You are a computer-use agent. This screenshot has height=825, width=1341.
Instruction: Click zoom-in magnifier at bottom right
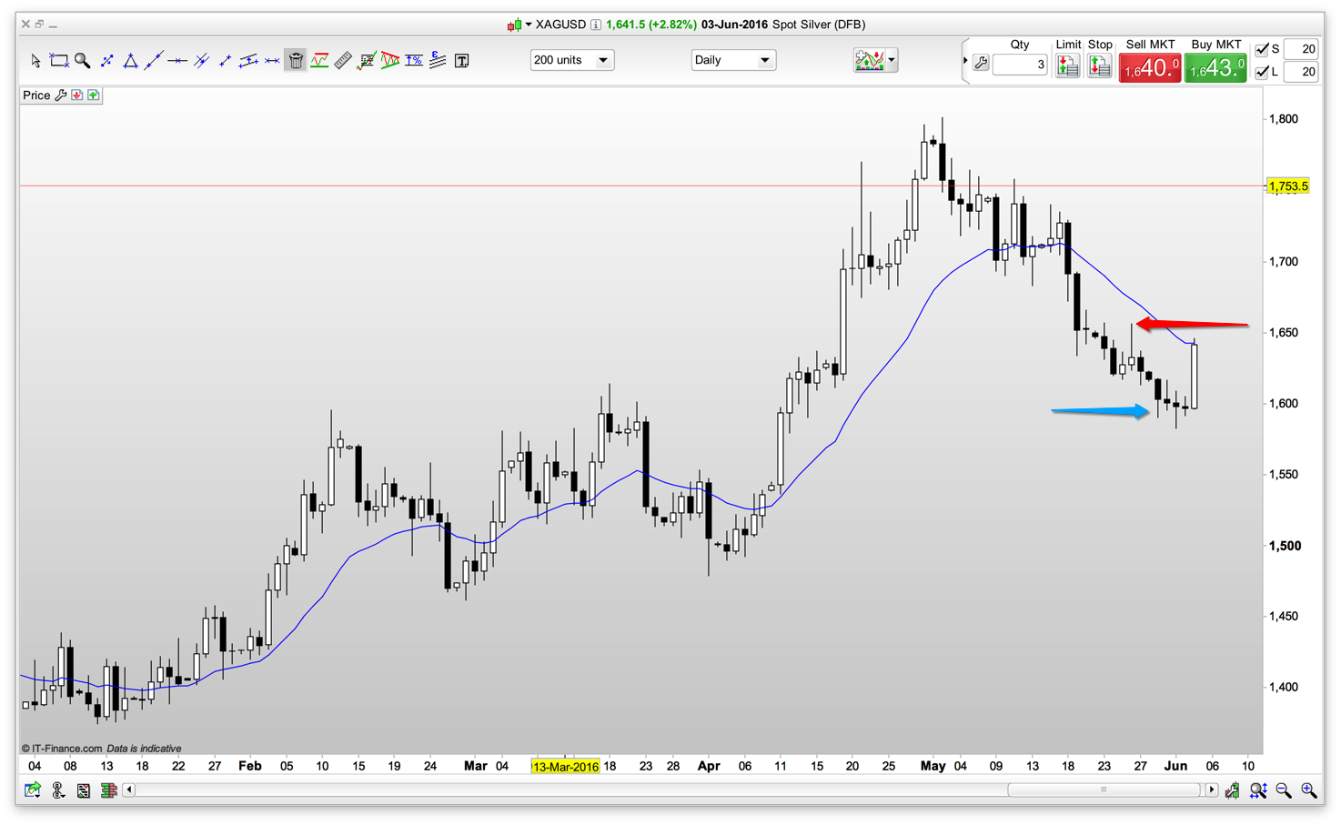tap(1308, 790)
